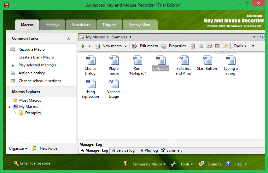Screen dimensions: 268x173
Task: Open the play button dropdown arrow
Action: [x=90, y=46]
